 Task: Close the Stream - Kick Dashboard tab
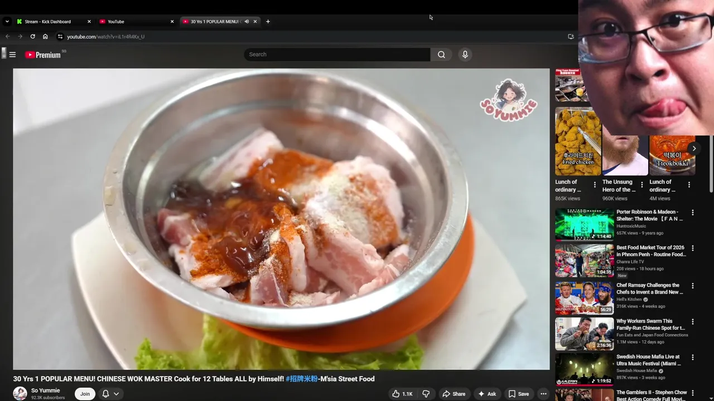tap(89, 22)
